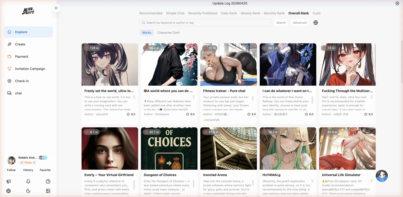Select the Character Card filter
This screenshot has height=197, width=403.
169,32
